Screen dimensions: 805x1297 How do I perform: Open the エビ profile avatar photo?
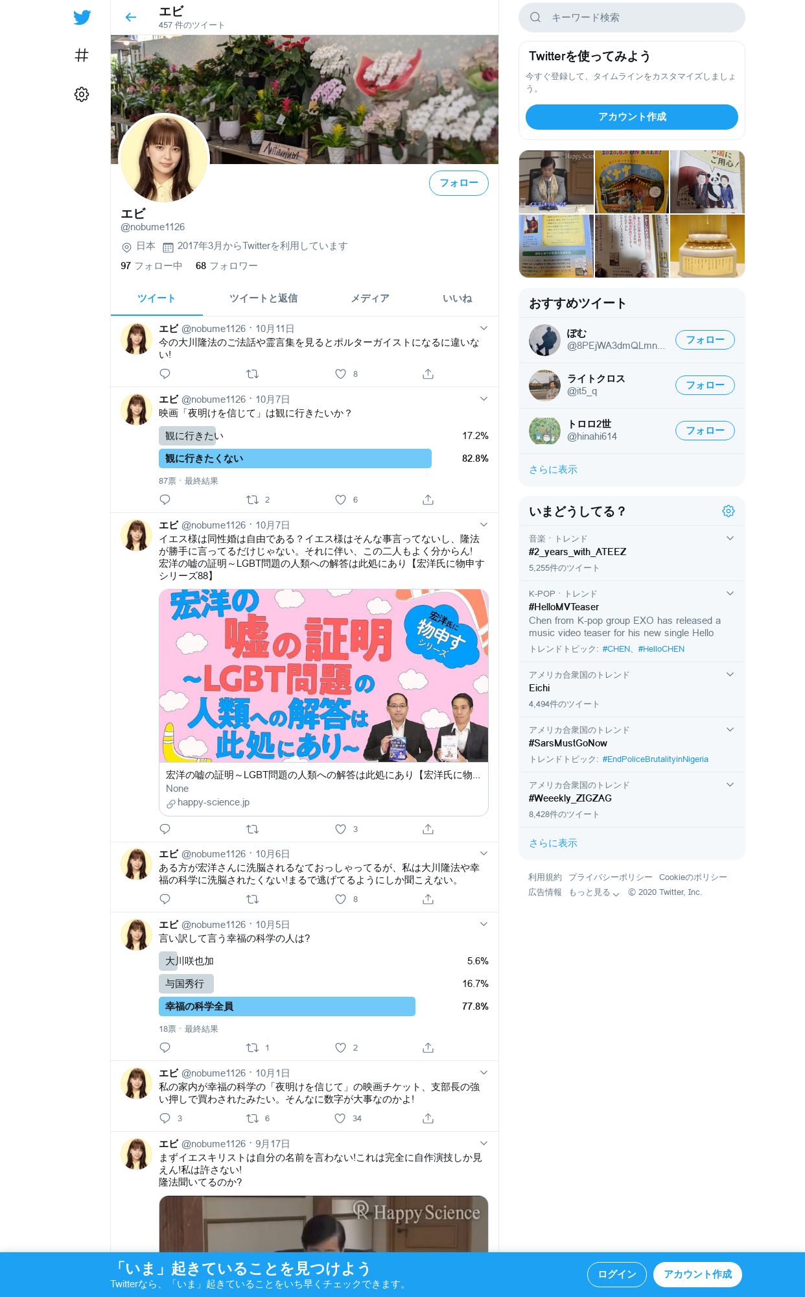pyautogui.click(x=164, y=158)
